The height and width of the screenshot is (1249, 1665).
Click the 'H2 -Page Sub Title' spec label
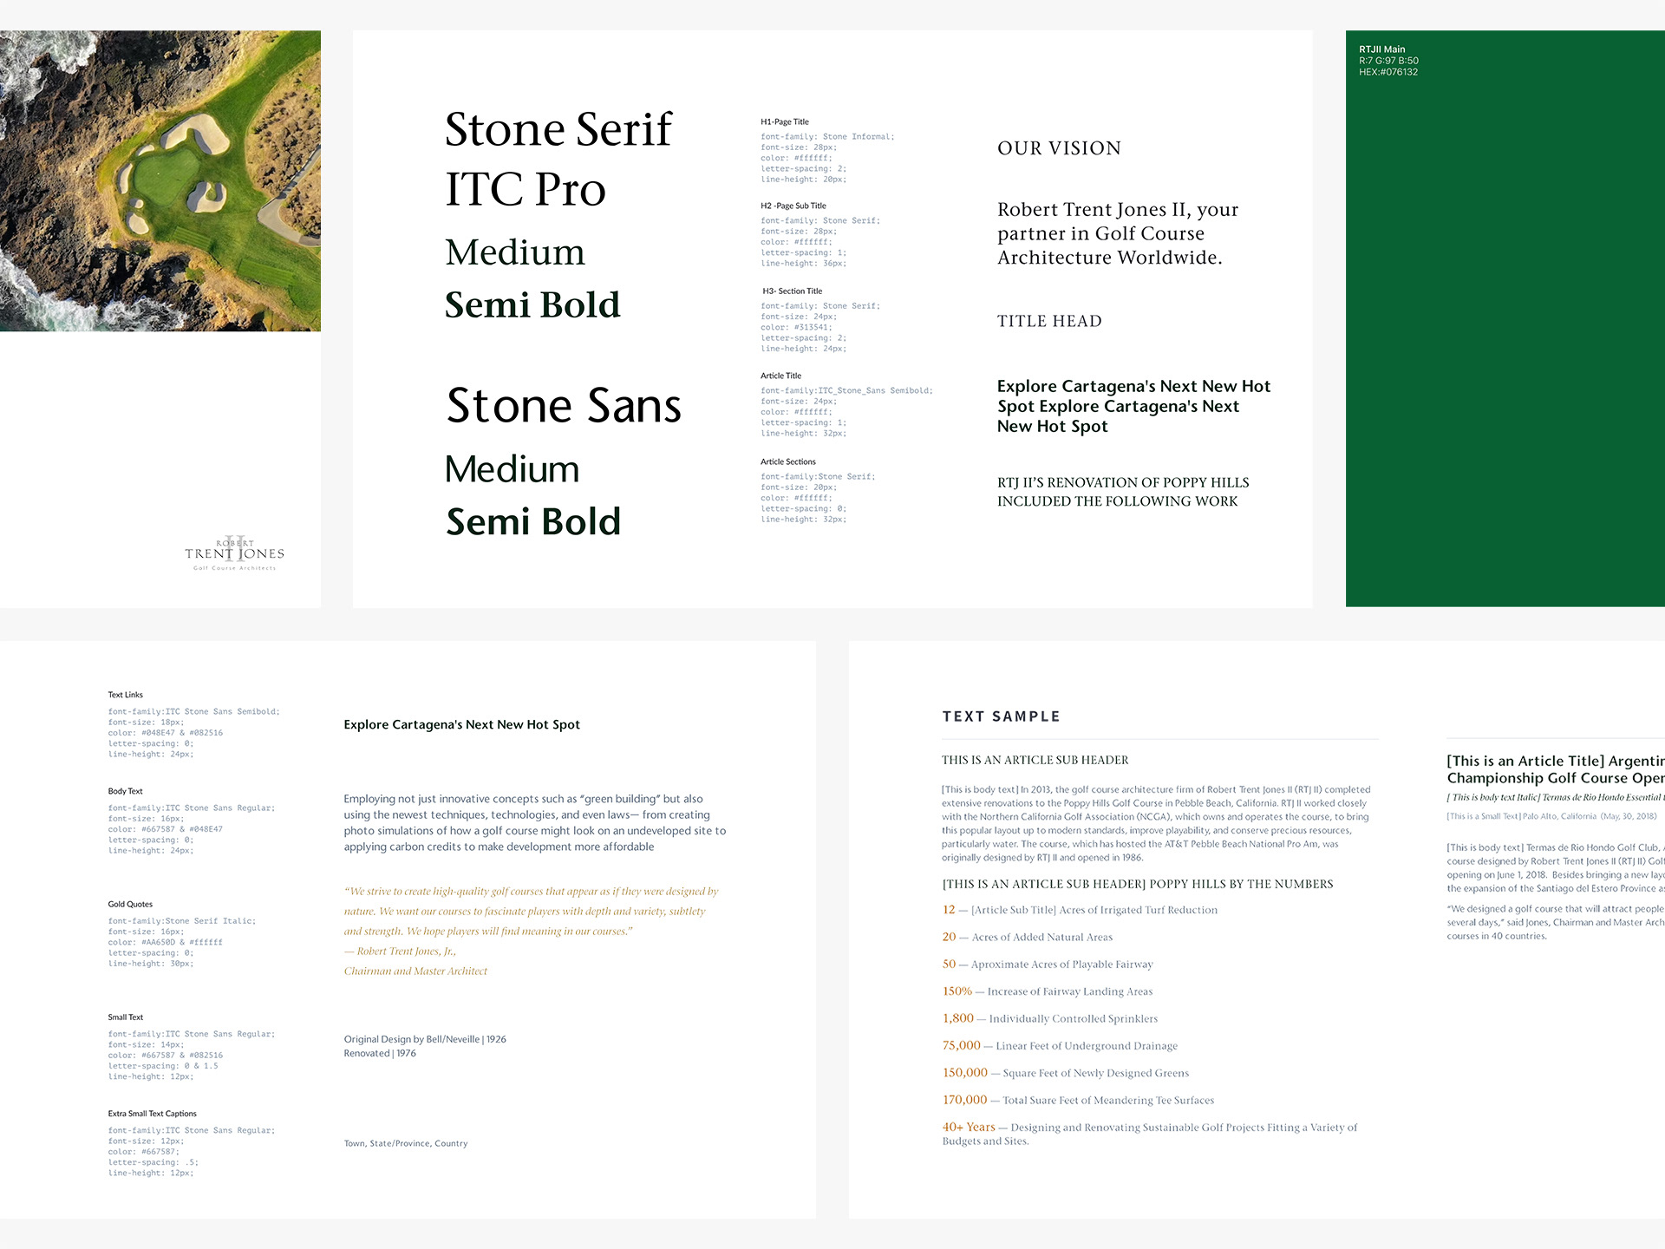pyautogui.click(x=793, y=206)
